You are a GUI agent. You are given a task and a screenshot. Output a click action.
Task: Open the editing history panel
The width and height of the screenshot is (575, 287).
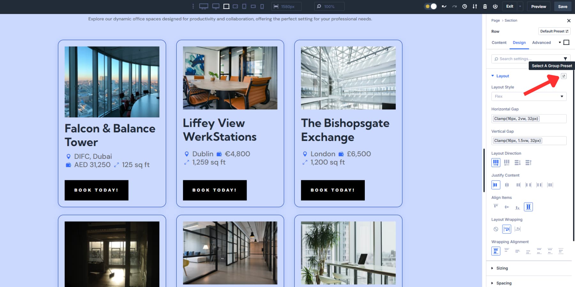point(465,6)
